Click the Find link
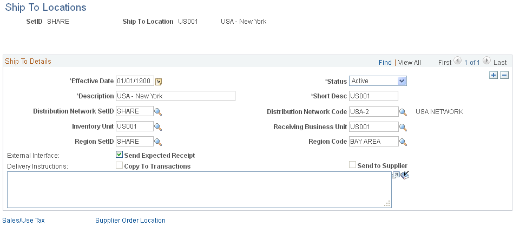Image resolution: width=513 pixels, height=227 pixels. tap(385, 62)
